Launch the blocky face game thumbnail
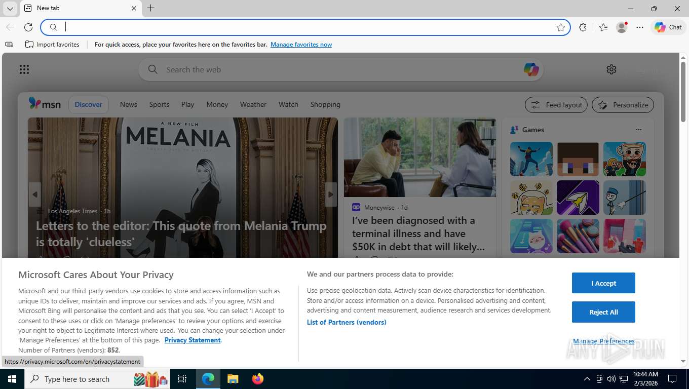Image resolution: width=689 pixels, height=389 pixels. [578, 159]
